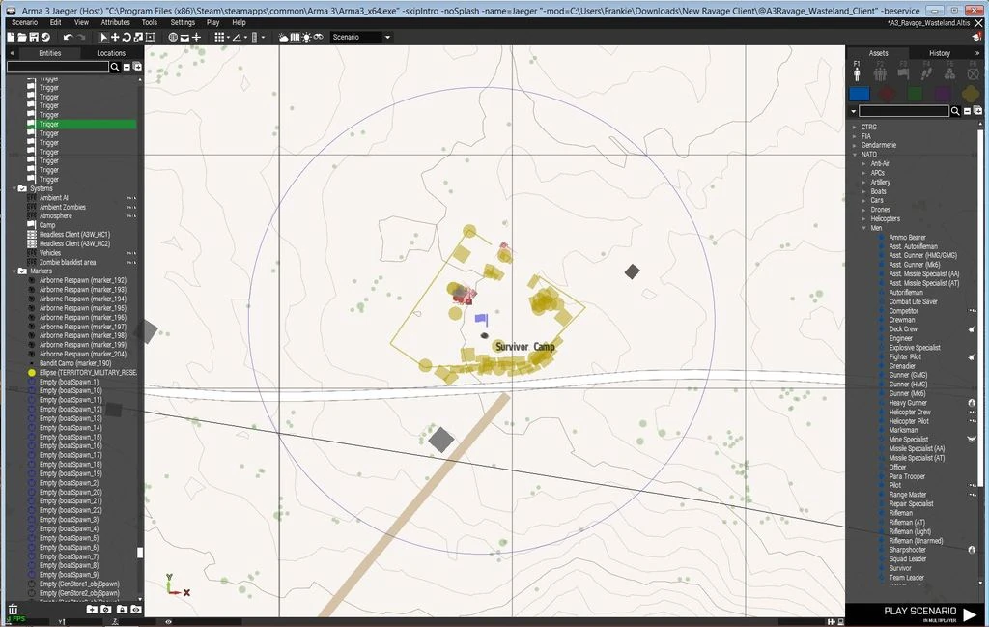The image size is (989, 627).
Task: Open the intel envelope icon
Action: click(x=184, y=38)
